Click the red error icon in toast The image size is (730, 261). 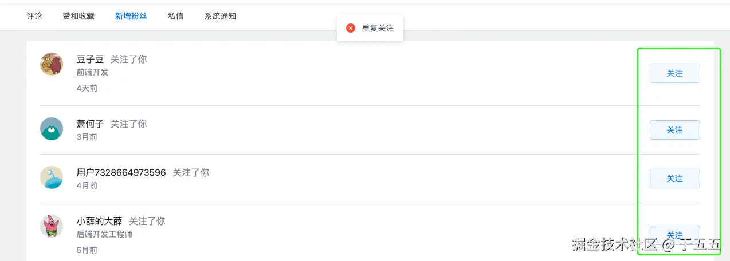(351, 28)
